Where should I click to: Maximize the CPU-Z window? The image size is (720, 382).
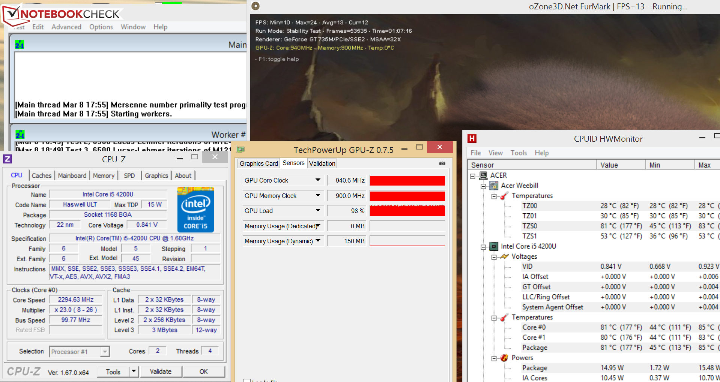tap(195, 157)
